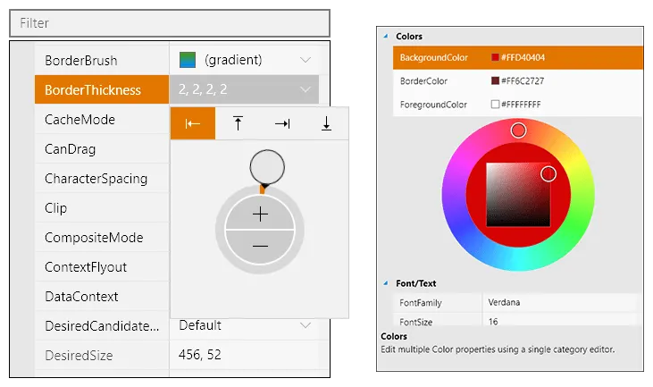
Task: Select the BorderColor property row
Action: pyautogui.click(x=517, y=80)
